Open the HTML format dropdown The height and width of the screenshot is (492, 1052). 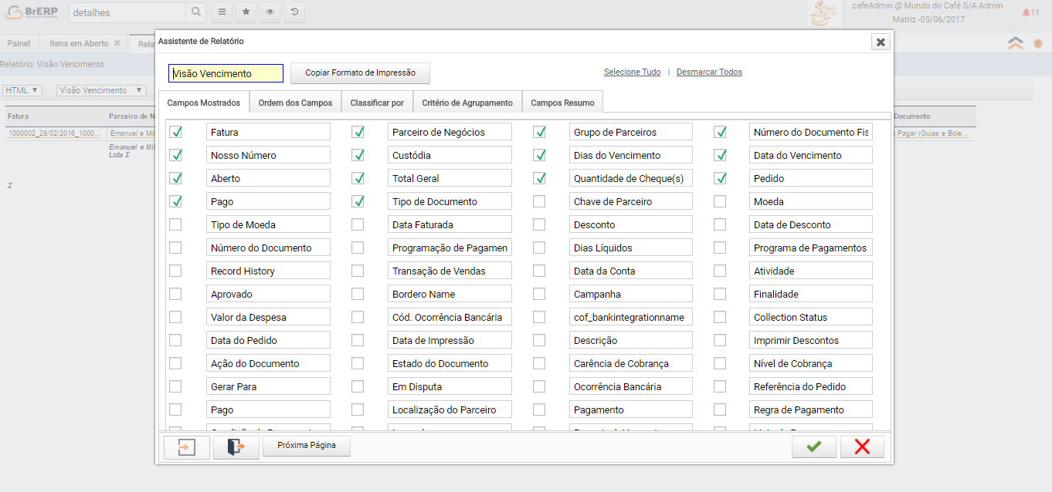[x=22, y=90]
